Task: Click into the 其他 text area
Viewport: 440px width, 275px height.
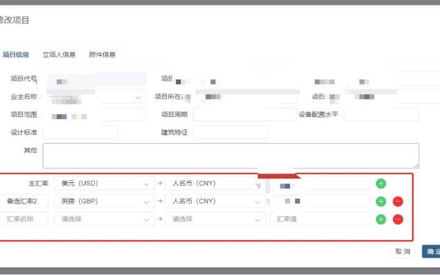Action: [x=230, y=155]
